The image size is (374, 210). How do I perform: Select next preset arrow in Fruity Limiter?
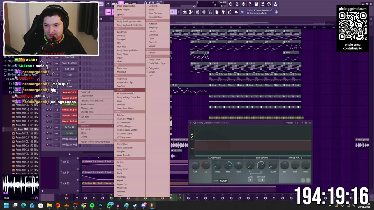298,123
